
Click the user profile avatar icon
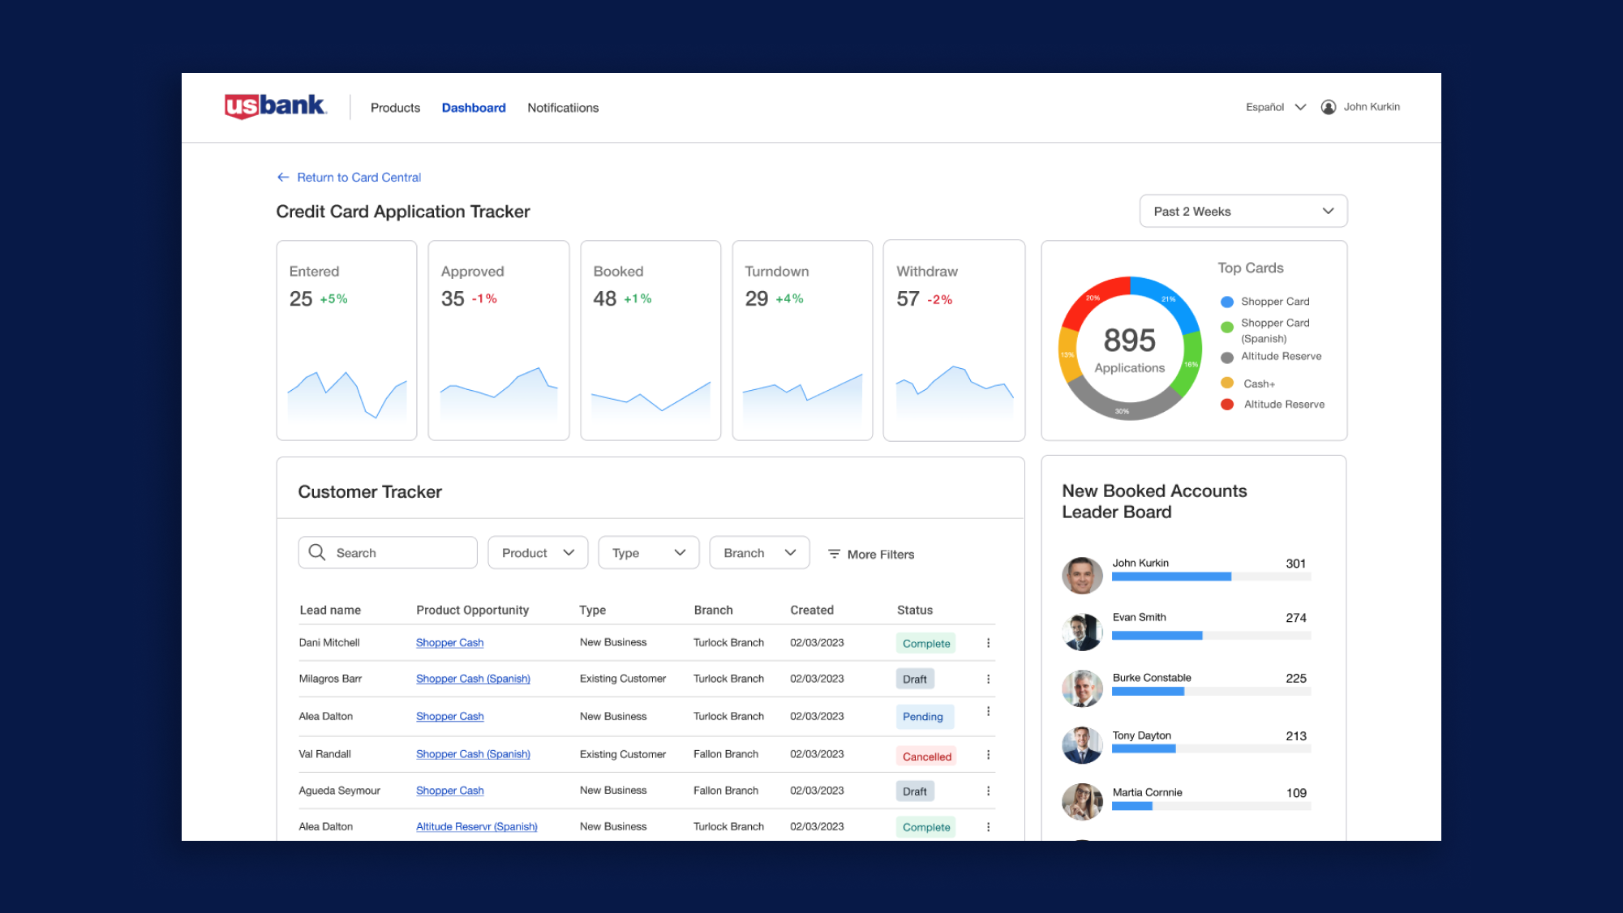click(x=1328, y=107)
